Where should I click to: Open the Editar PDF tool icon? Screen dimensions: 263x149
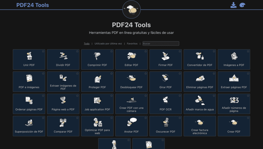131,56
